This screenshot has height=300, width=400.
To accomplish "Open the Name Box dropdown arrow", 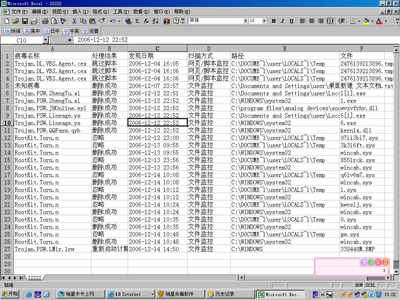I will coord(45,40).
